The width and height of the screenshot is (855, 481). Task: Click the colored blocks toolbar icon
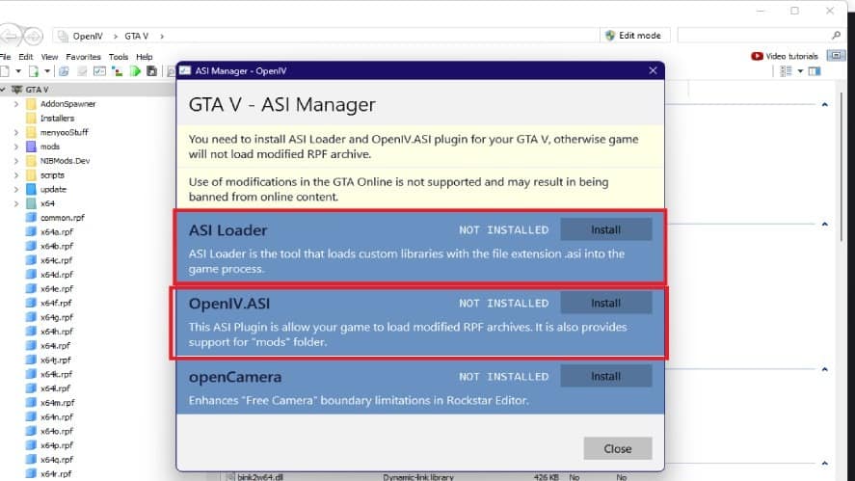[117, 71]
